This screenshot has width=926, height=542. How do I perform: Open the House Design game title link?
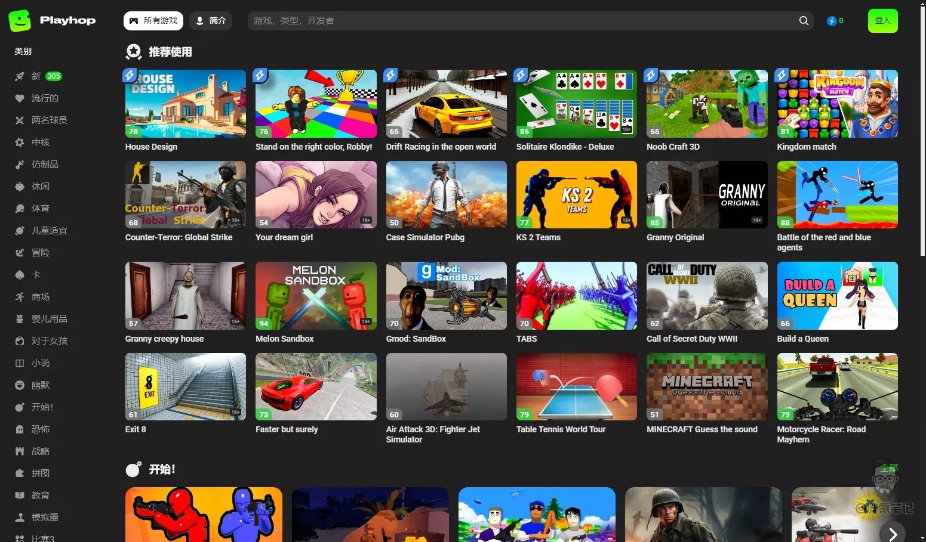[x=151, y=147]
